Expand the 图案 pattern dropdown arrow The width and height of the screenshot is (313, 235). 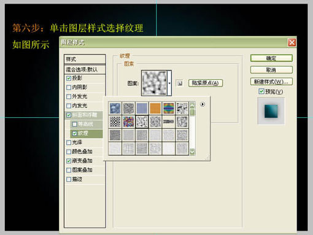point(169,83)
